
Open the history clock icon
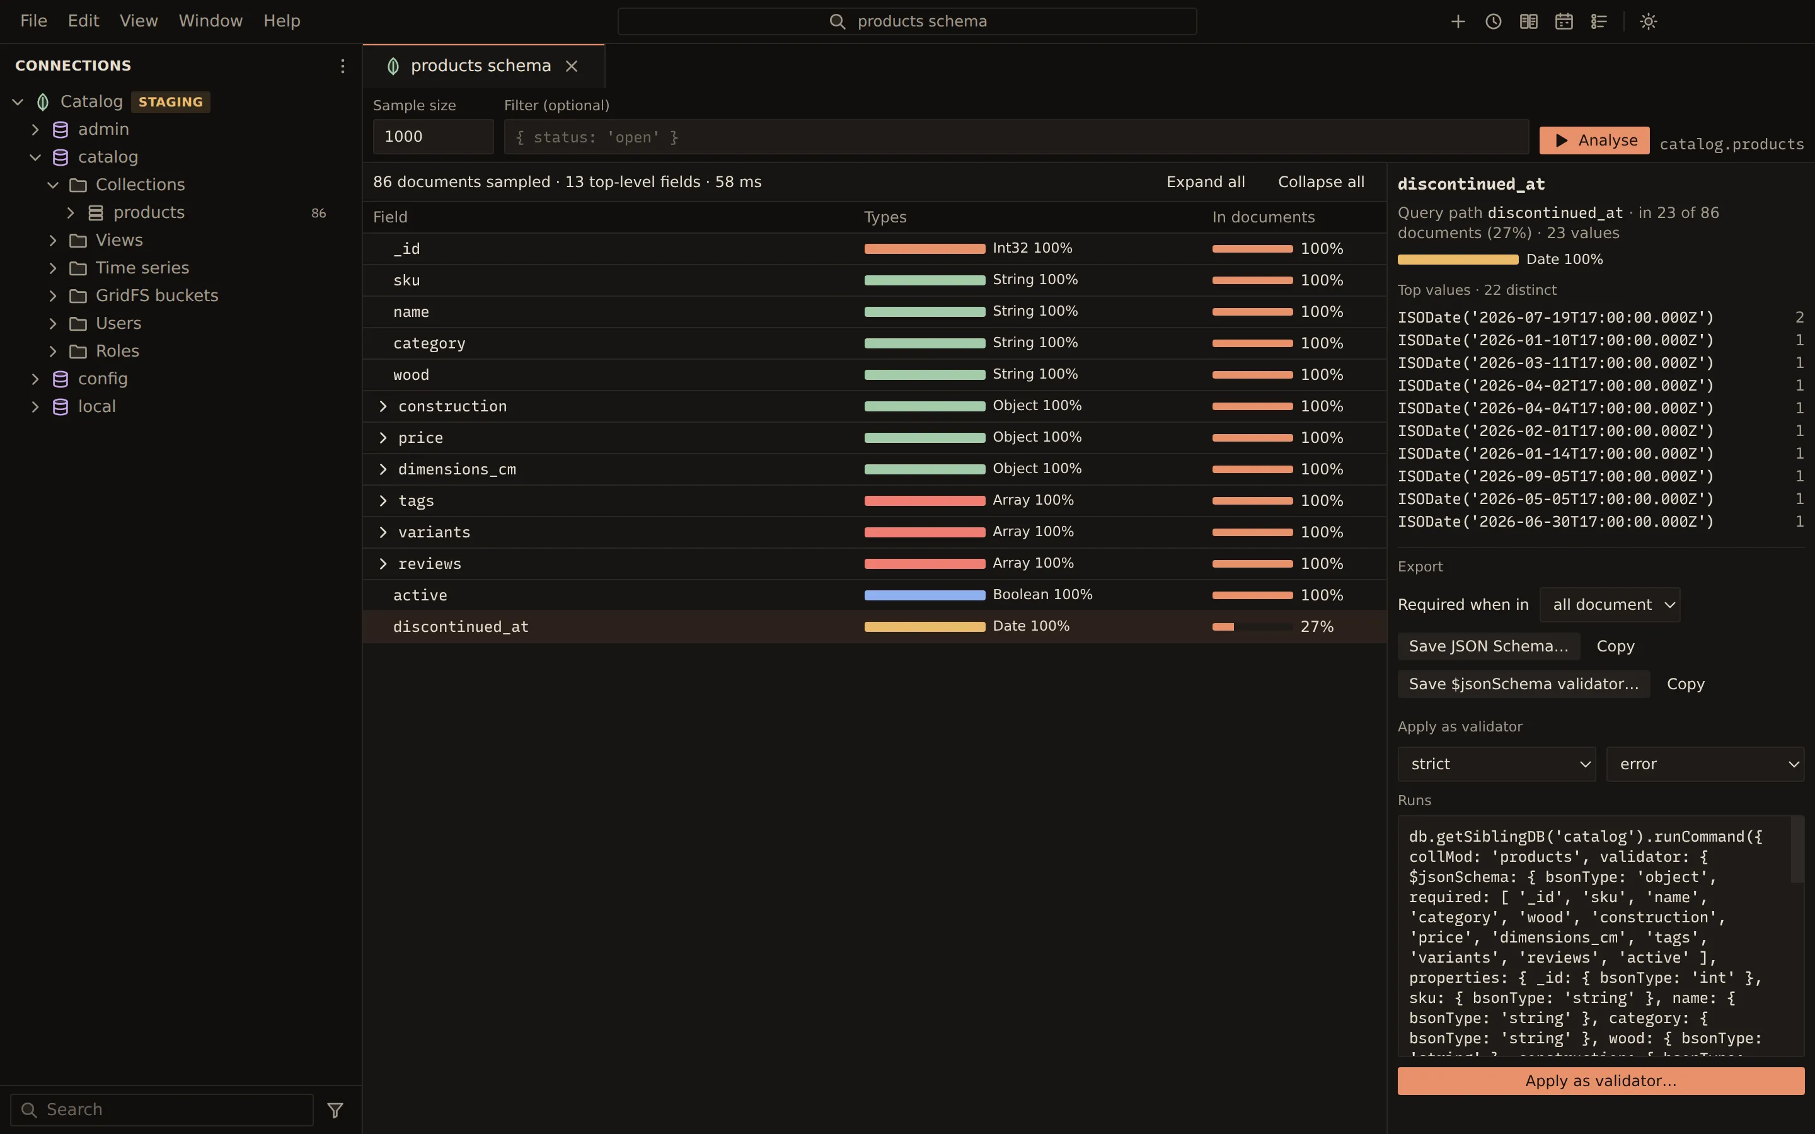point(1492,22)
